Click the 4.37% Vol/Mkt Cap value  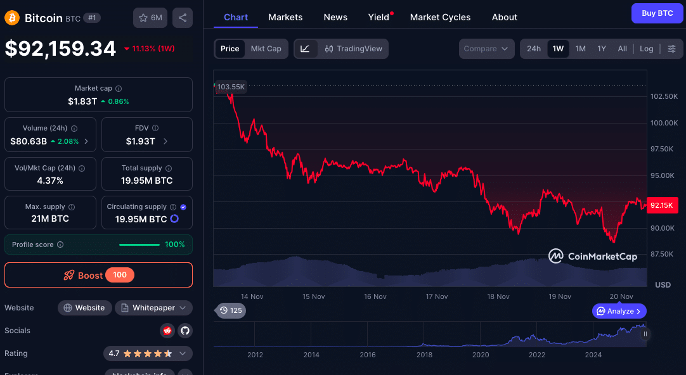tap(50, 181)
